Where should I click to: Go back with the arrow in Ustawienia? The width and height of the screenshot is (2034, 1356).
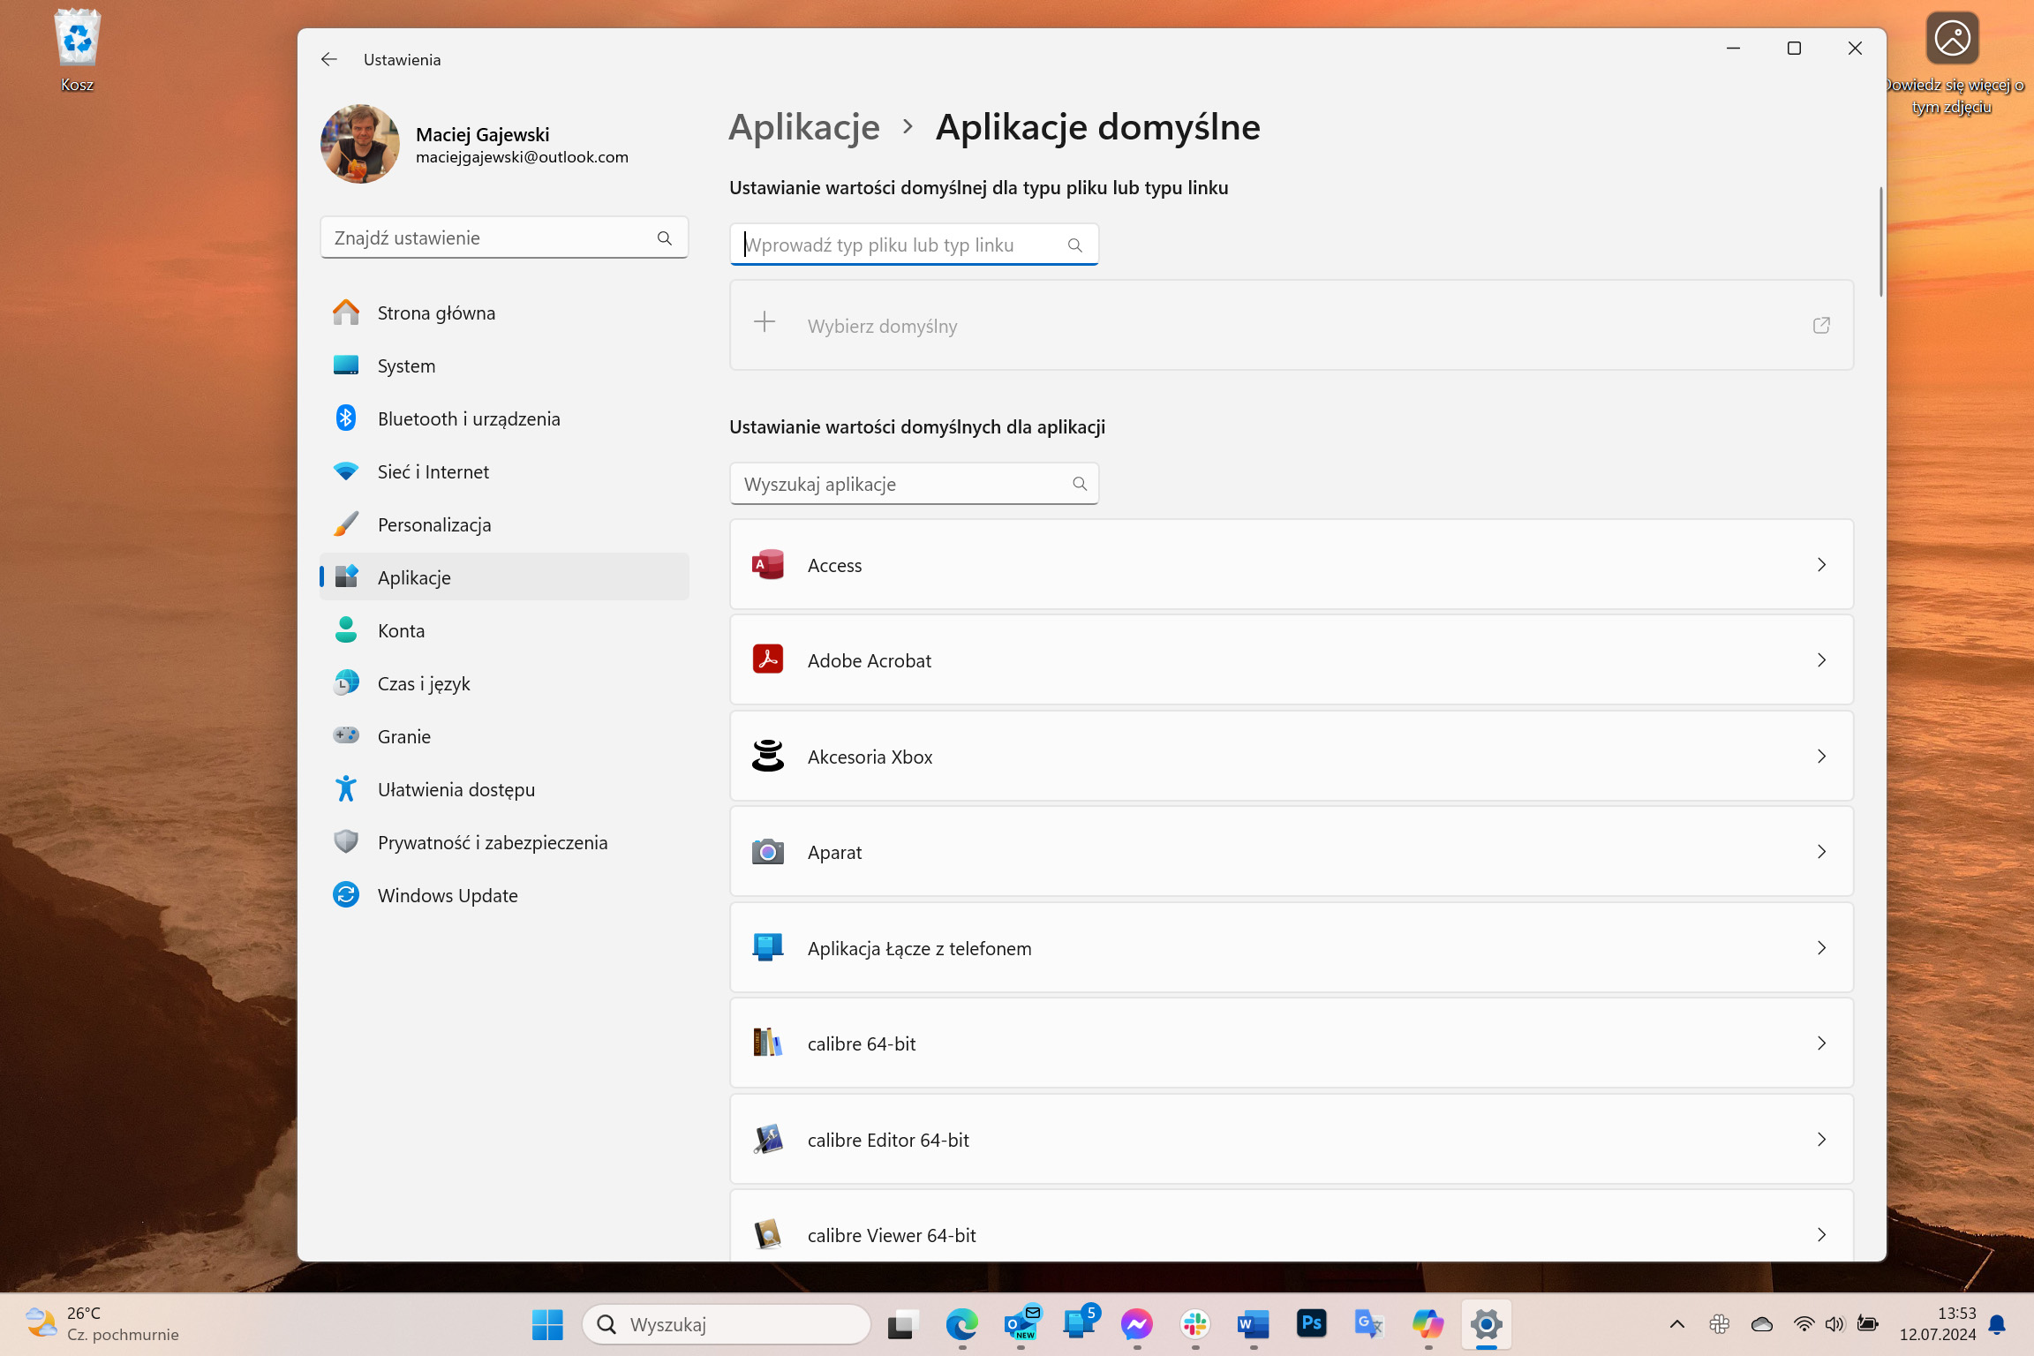pos(329,59)
